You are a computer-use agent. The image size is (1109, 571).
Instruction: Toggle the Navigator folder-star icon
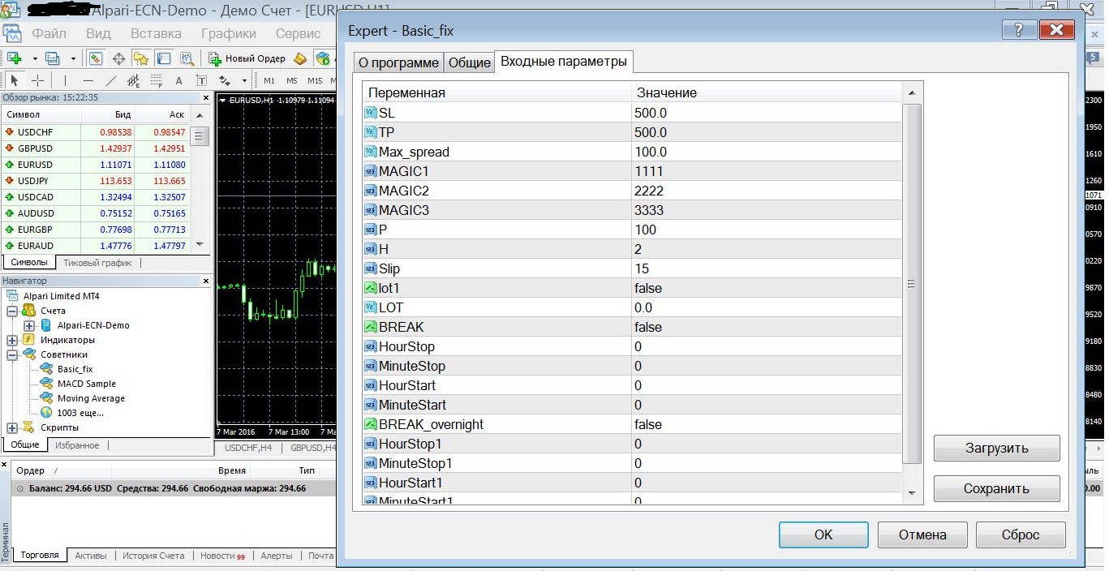[x=141, y=58]
